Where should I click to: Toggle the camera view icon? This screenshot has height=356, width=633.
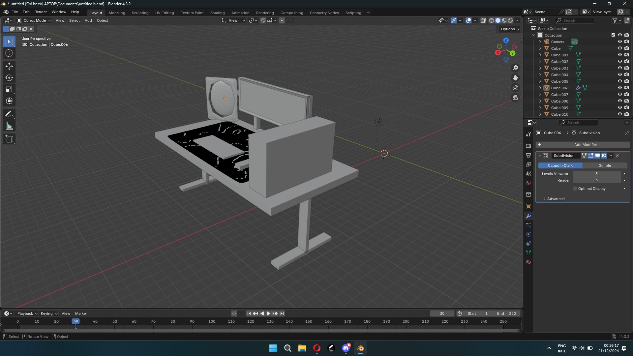(515, 88)
